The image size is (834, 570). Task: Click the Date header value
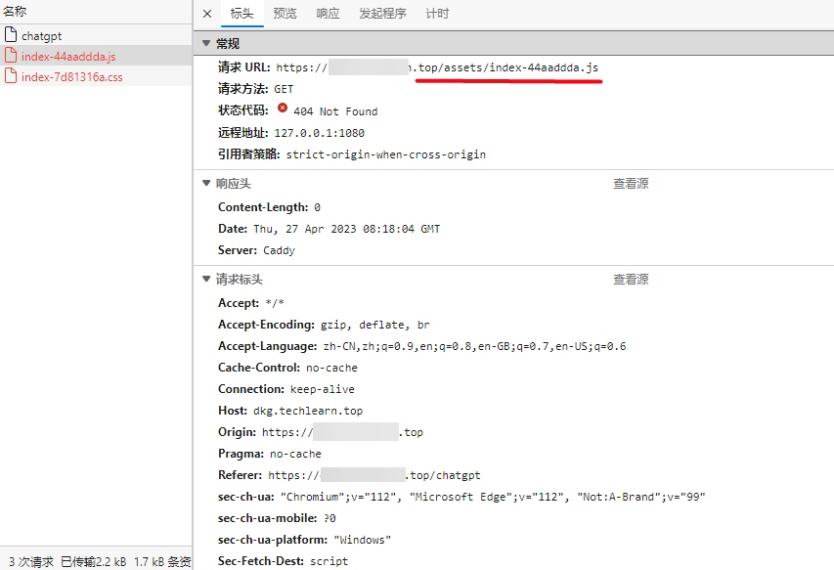pyautogui.click(x=347, y=229)
